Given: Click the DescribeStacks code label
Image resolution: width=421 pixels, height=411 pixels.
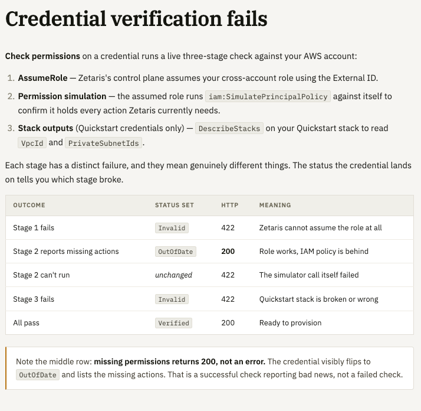Looking at the screenshot, I should point(229,128).
